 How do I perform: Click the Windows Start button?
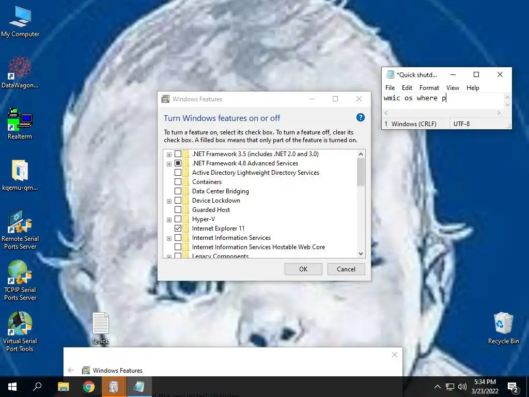(x=12, y=387)
